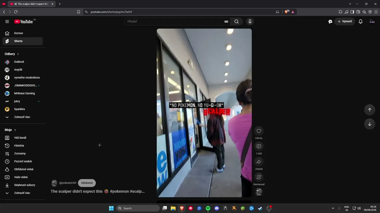
Task: Open the Brave playlist music note icon
Action: tap(346, 12)
